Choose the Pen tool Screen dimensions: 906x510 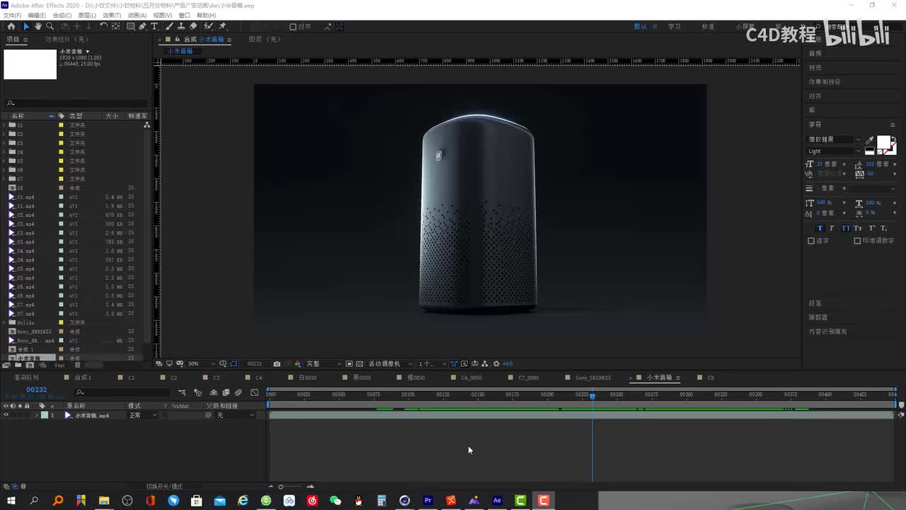pyautogui.click(x=142, y=26)
